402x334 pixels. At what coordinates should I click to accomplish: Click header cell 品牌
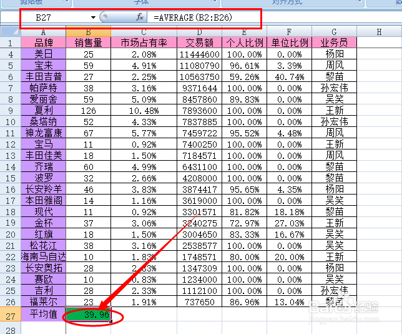(x=43, y=43)
